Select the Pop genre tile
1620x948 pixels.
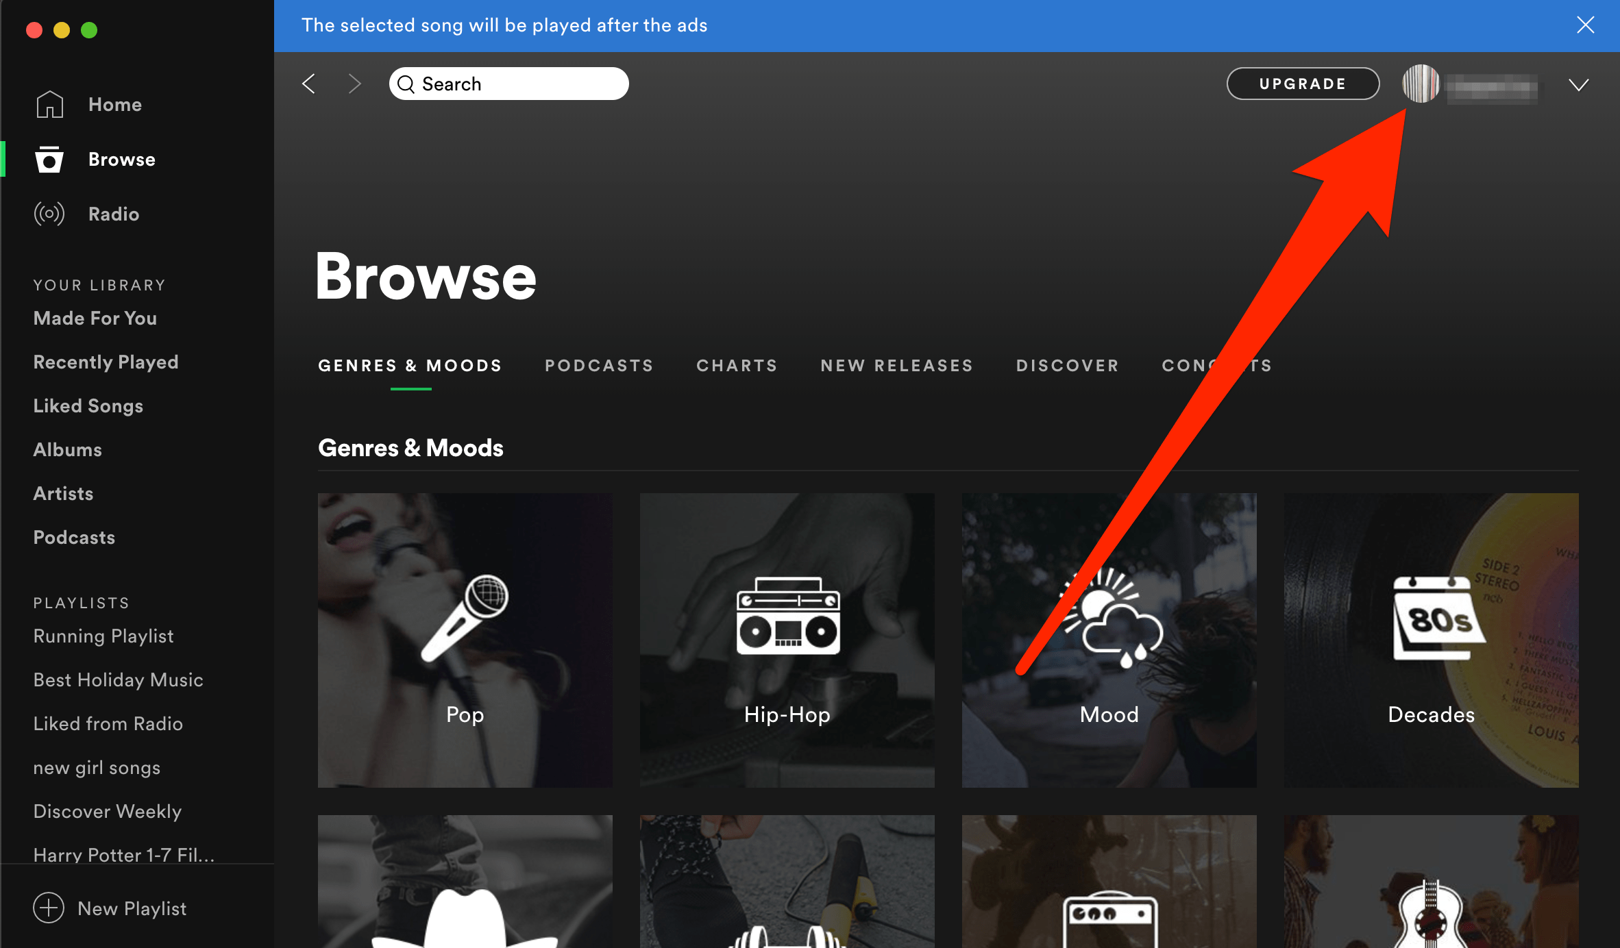(x=465, y=640)
